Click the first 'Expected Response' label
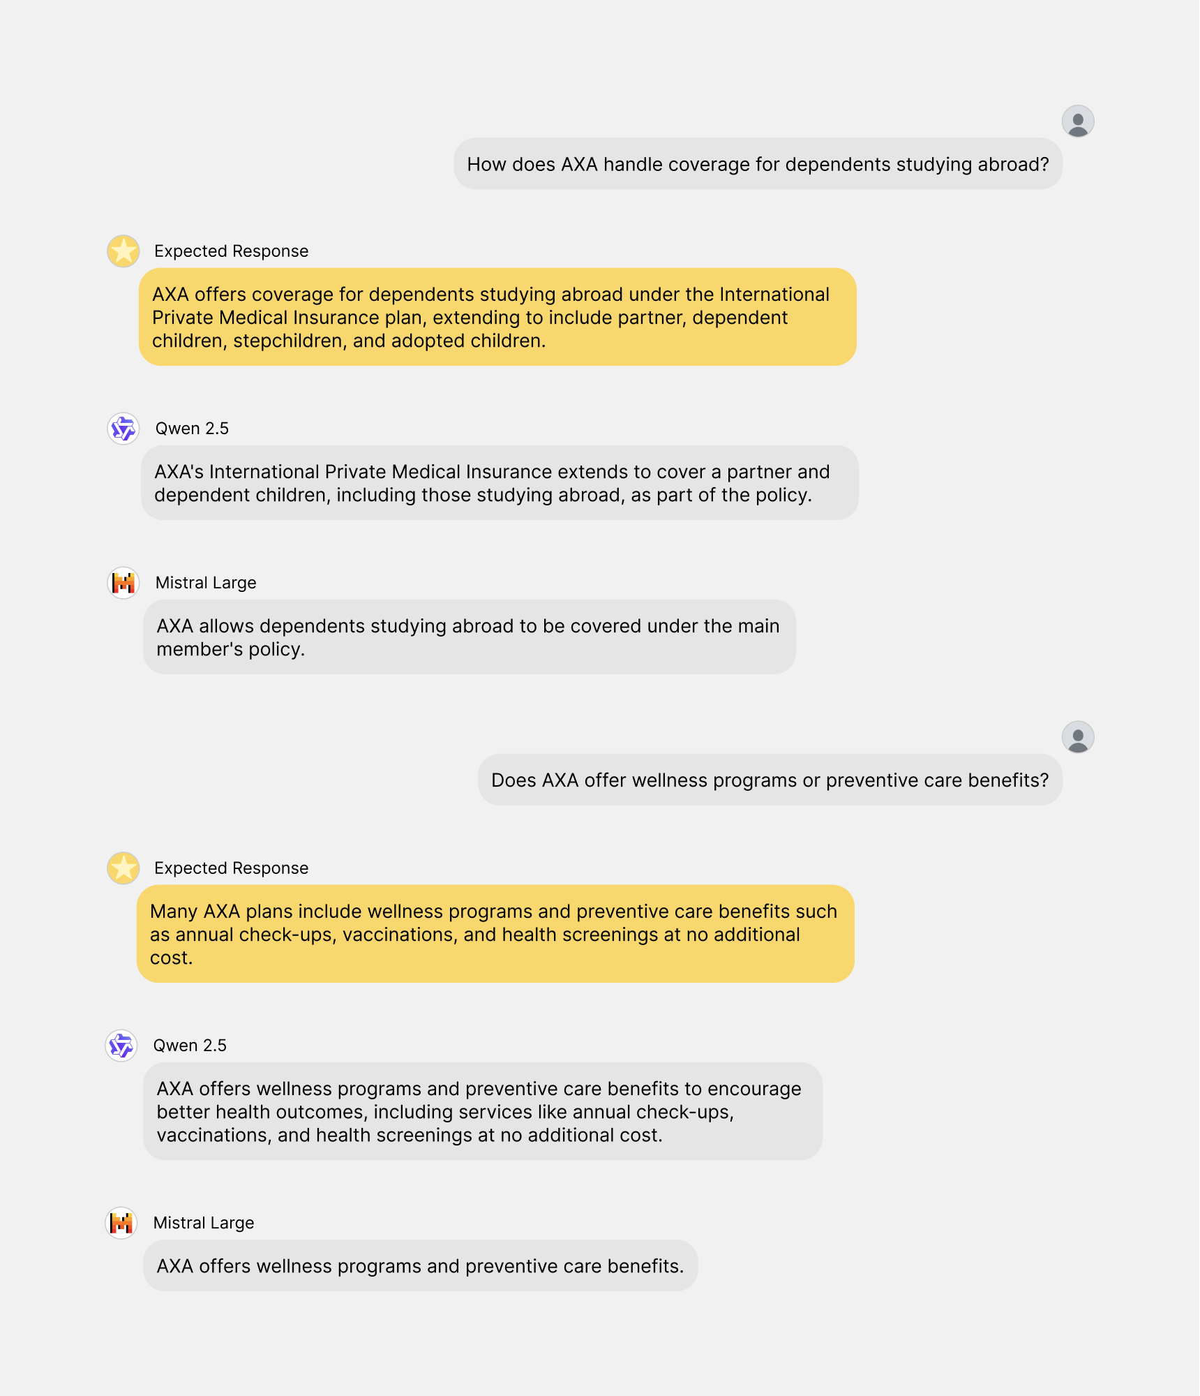The width and height of the screenshot is (1200, 1396). pos(231,251)
